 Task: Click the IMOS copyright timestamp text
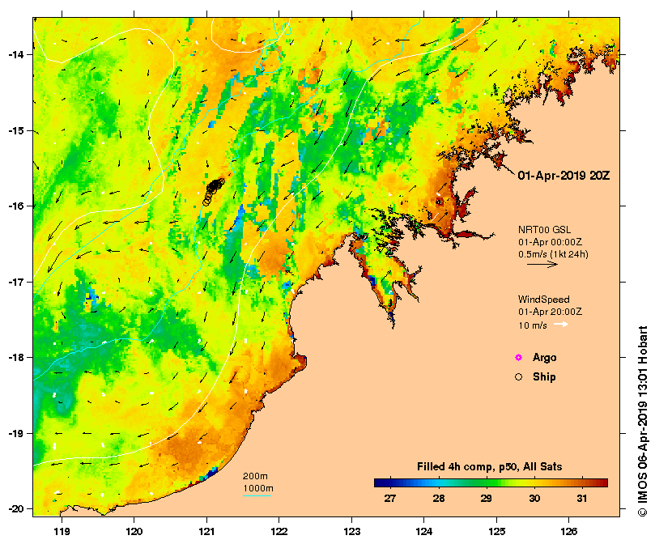click(643, 421)
